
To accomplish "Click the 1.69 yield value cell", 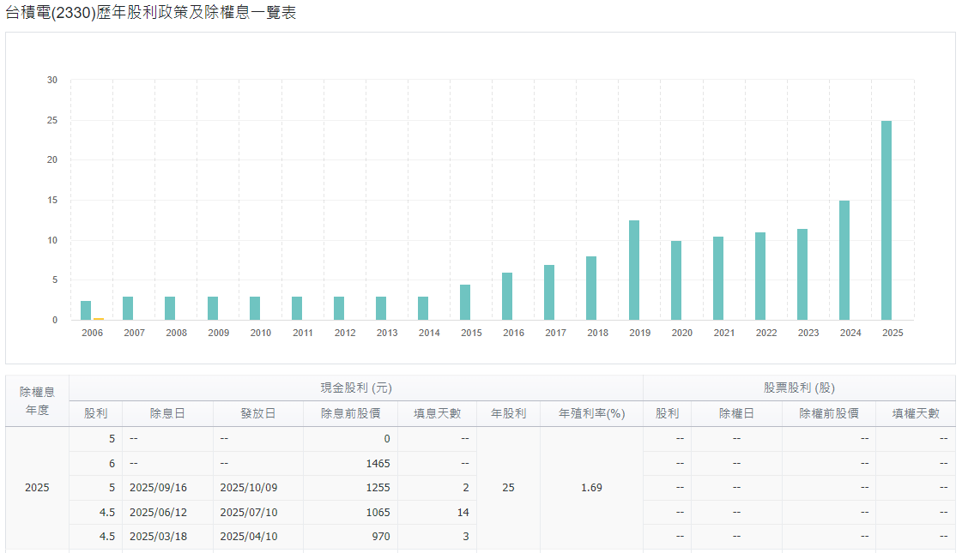I will pyautogui.click(x=591, y=488).
